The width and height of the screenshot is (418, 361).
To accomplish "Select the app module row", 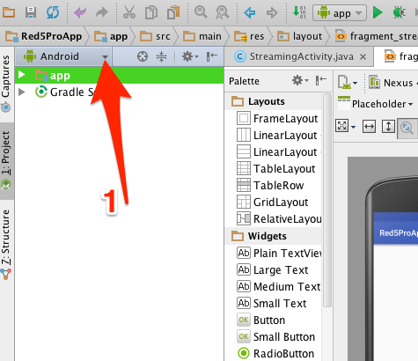I will tap(119, 75).
